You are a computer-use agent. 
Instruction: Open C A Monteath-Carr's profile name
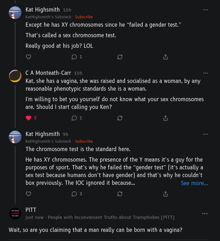point(48,73)
